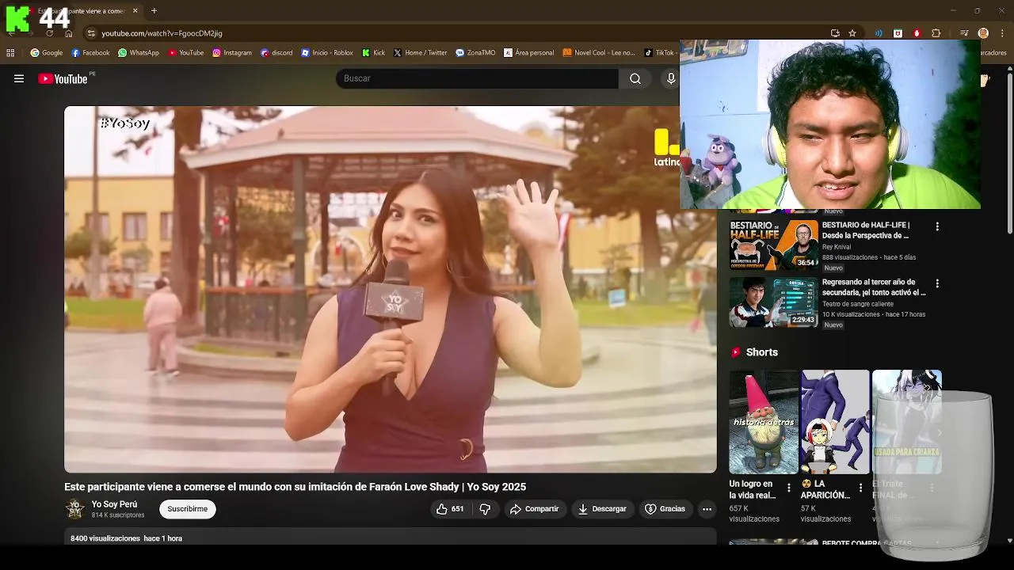Viewport: 1014px width, 570px height.
Task: Close the current YouTube tab
Action: coord(135,11)
